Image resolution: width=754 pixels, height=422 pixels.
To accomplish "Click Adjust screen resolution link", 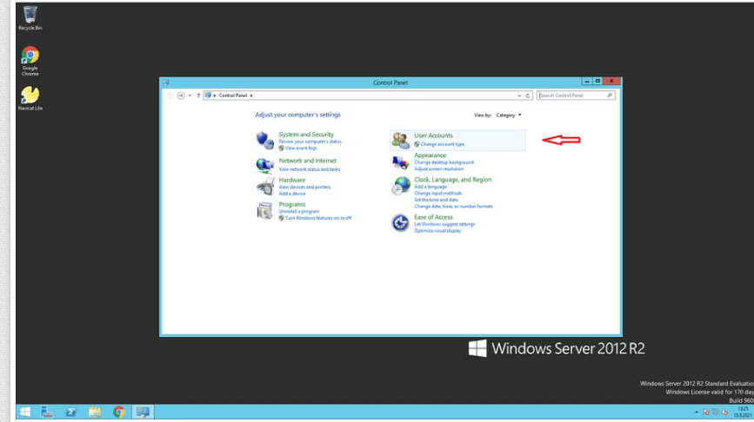I will (439, 169).
